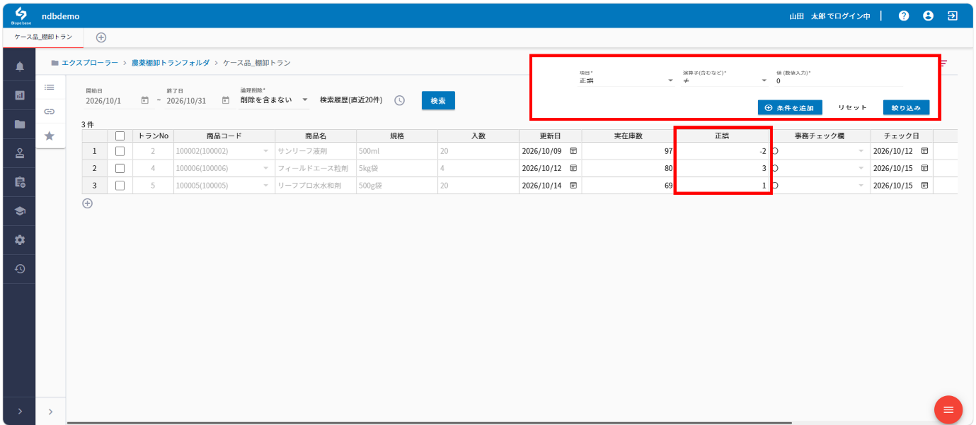
Task: Open 事務チェック欄 dropdown in row 1
Action: click(861, 151)
